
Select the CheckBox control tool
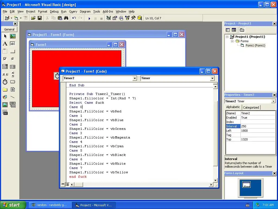click(5, 59)
